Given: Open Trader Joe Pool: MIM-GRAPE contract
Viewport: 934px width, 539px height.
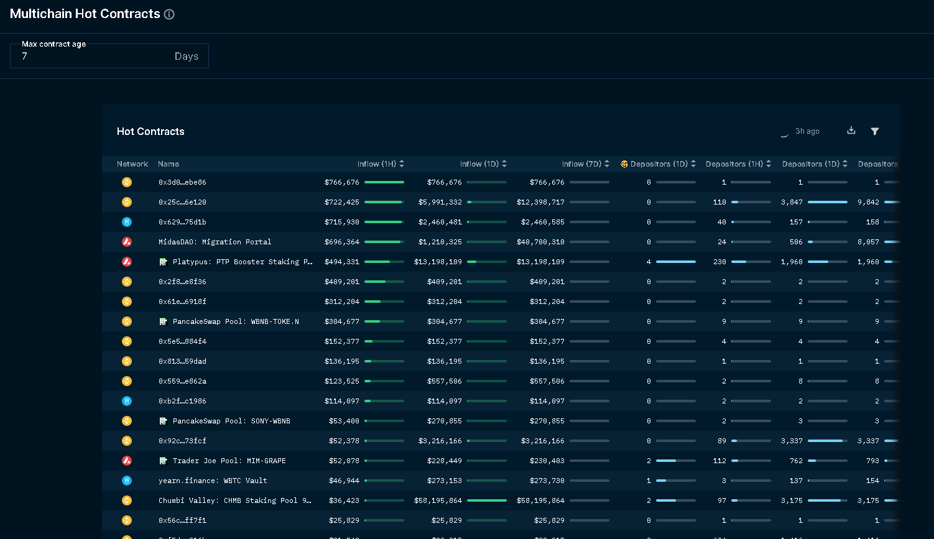Looking at the screenshot, I should click(229, 461).
